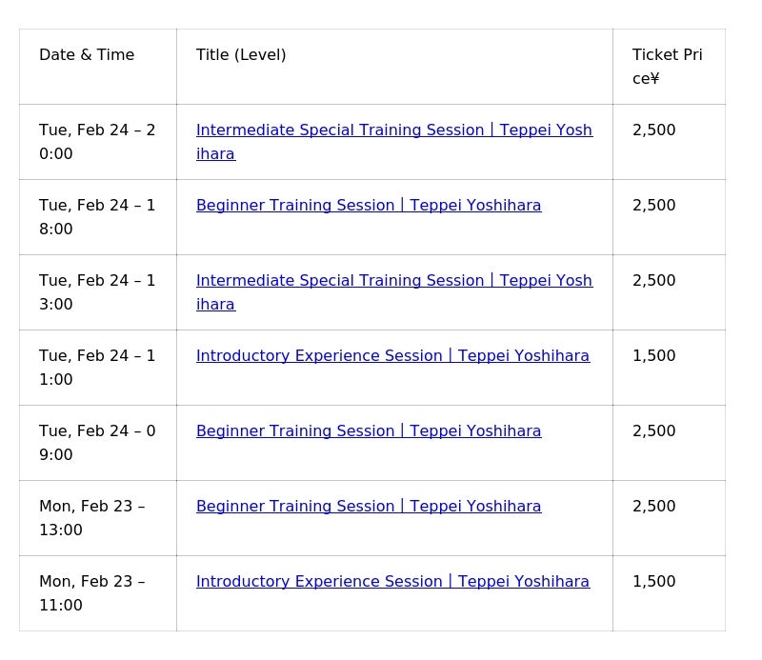Select the Tue, Feb 24 – 09:00 date cell
Viewport: 762px width, 660px height.
pyautogui.click(x=97, y=443)
